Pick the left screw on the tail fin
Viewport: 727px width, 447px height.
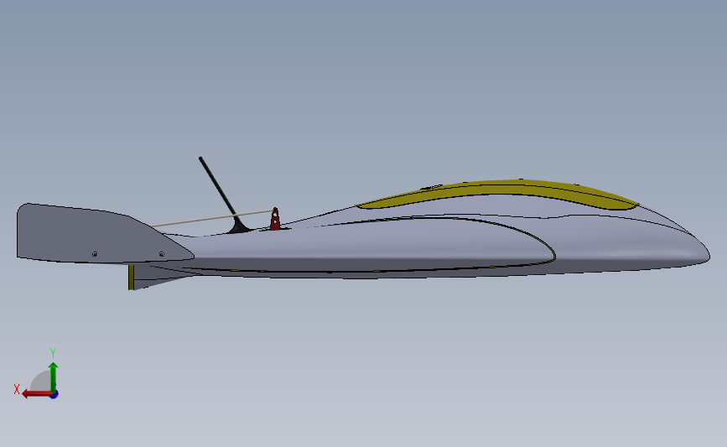95,254
